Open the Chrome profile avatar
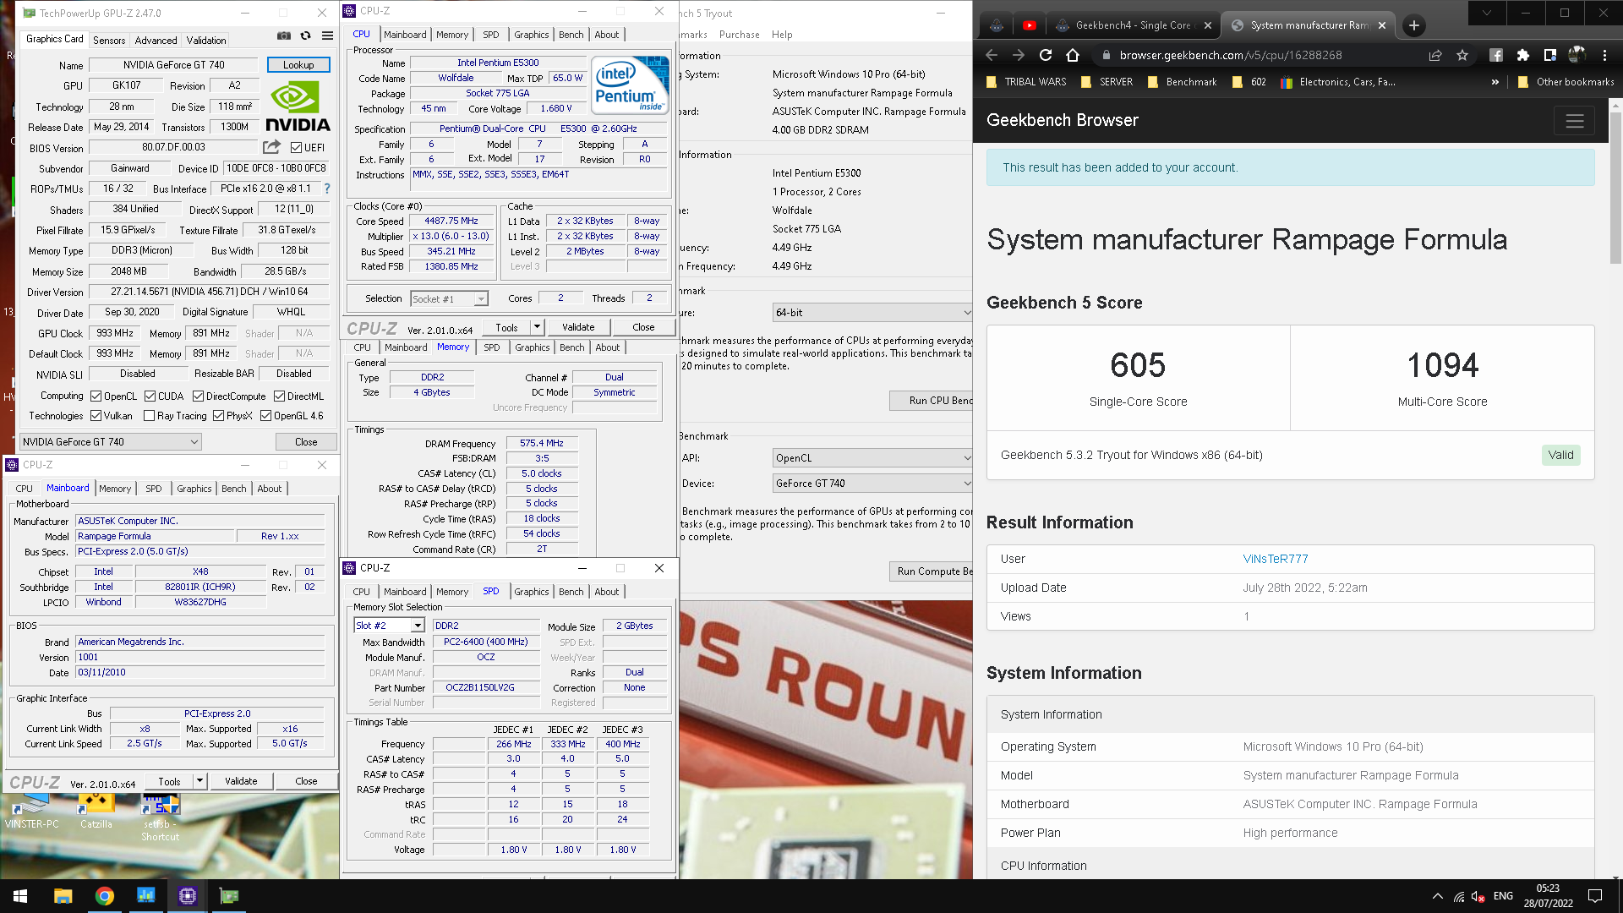 tap(1577, 55)
